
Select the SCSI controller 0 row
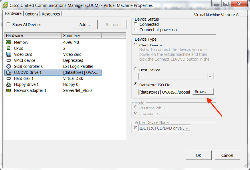[53, 66]
